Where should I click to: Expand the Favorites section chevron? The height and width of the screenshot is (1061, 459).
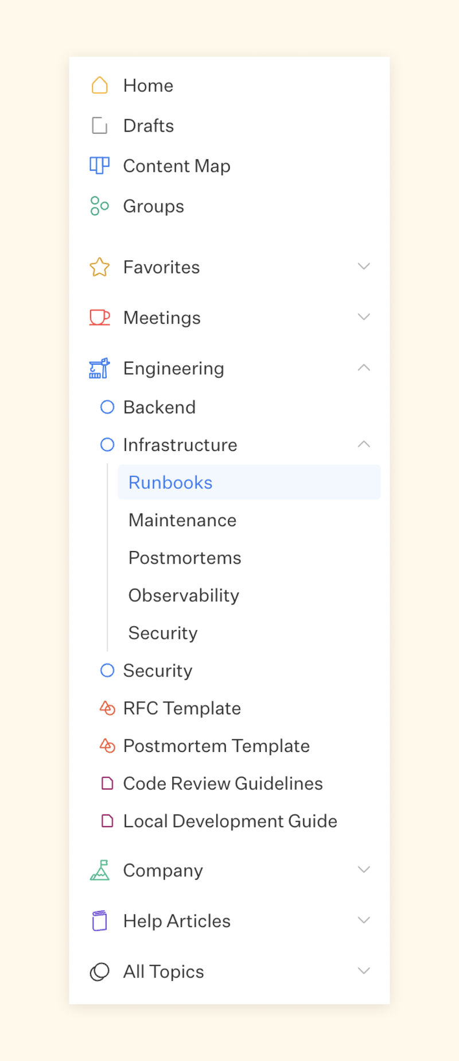364,267
